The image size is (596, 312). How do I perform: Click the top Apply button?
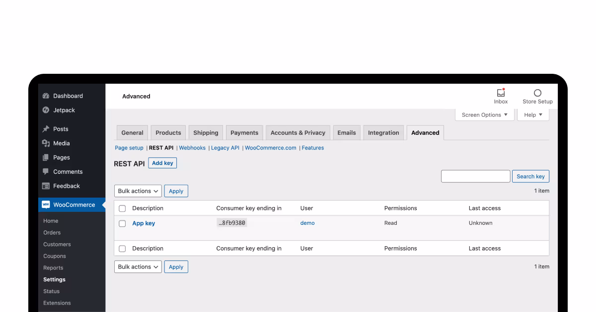pos(176,191)
